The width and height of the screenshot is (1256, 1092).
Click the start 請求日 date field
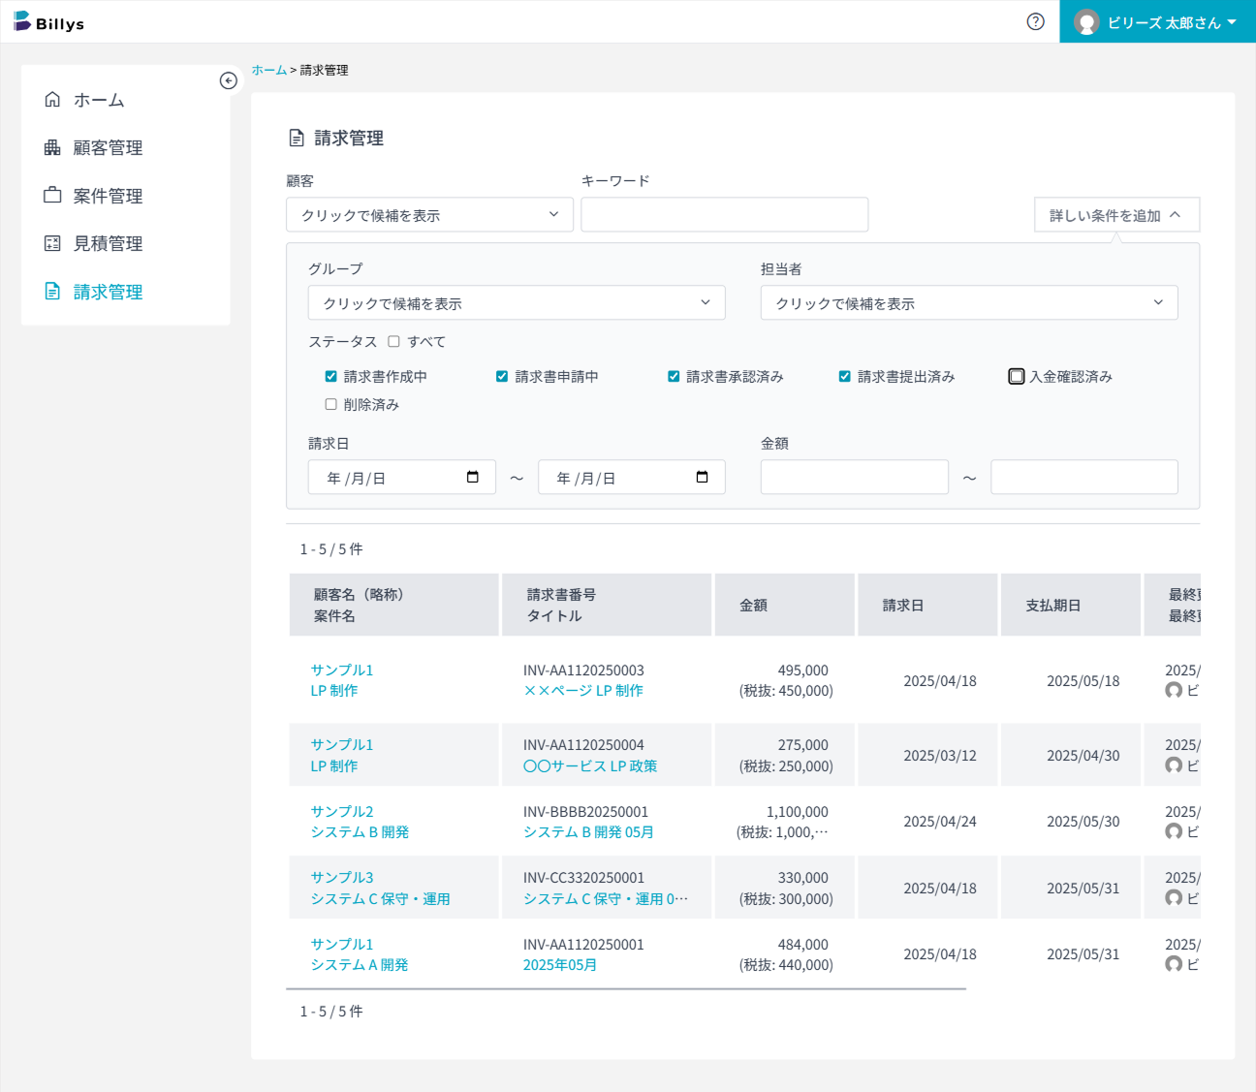[x=402, y=477]
